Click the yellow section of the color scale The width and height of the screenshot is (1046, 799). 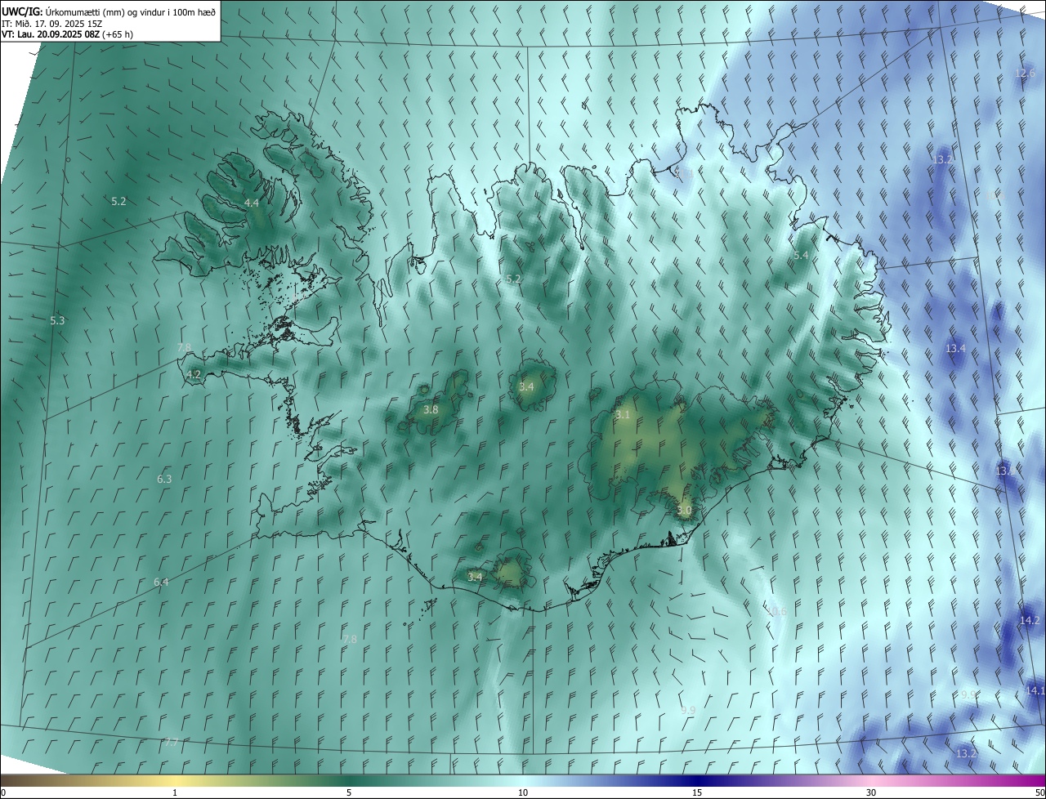coord(175,781)
